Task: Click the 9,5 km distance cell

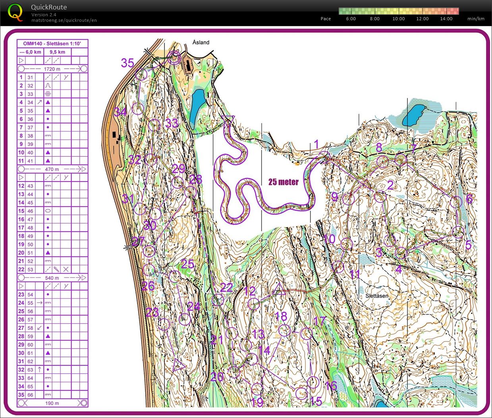Action: coord(57,52)
